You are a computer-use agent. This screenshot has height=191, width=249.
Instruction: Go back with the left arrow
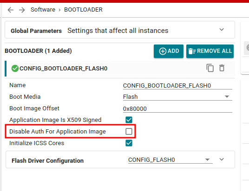click(11, 10)
